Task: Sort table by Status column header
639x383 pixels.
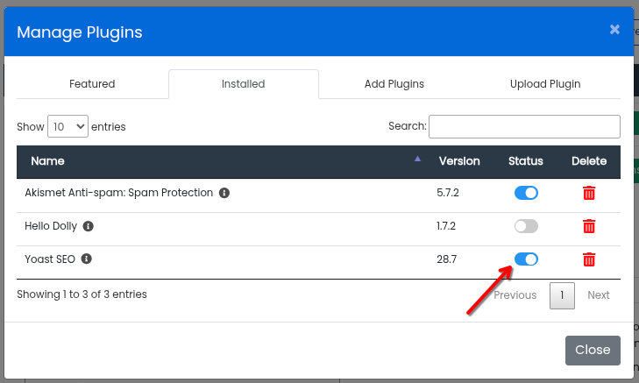Action: tap(526, 161)
